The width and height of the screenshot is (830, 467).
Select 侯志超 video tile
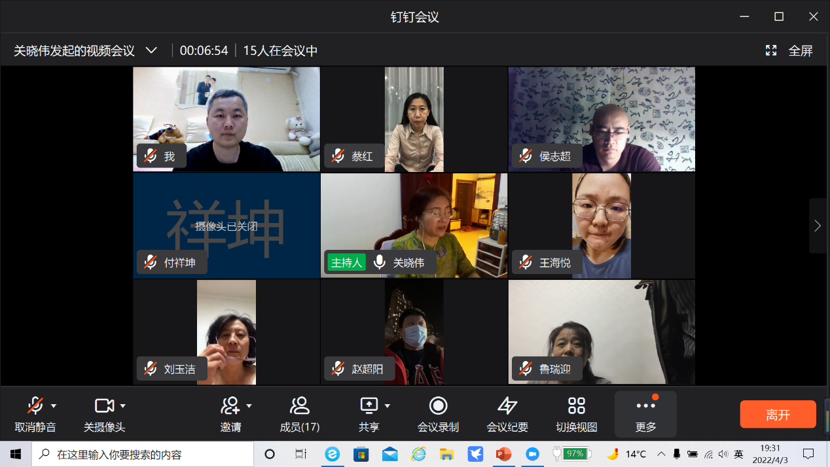click(x=602, y=119)
